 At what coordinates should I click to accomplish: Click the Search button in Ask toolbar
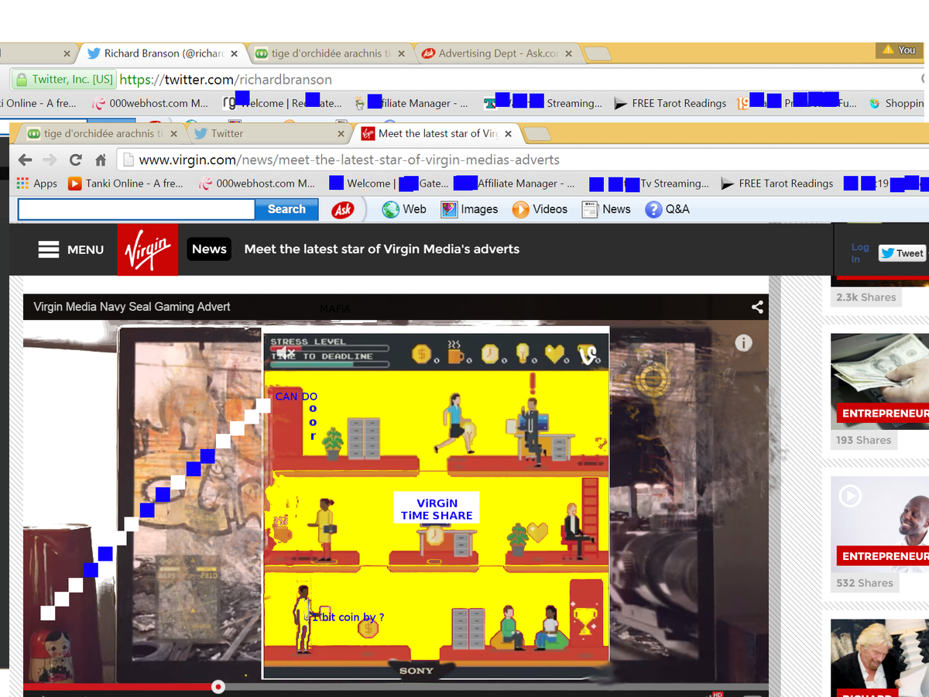286,209
